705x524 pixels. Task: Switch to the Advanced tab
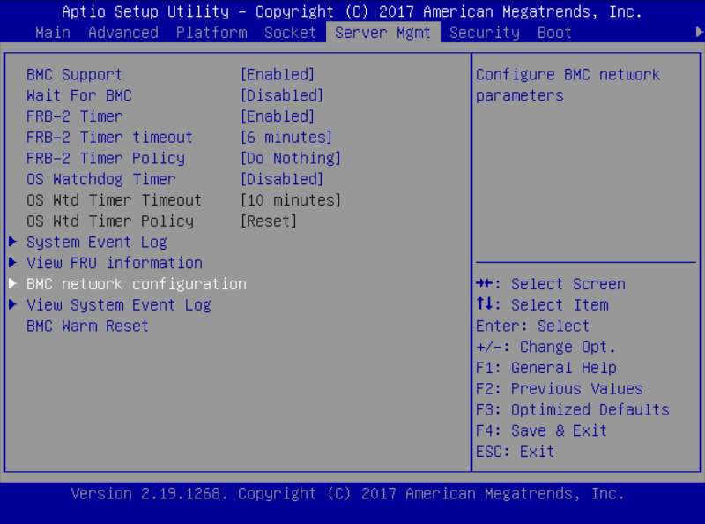tap(122, 33)
